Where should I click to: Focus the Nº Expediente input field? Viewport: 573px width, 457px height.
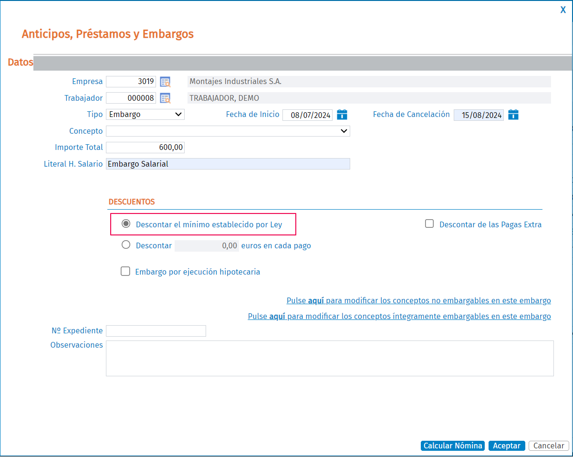coord(156,331)
